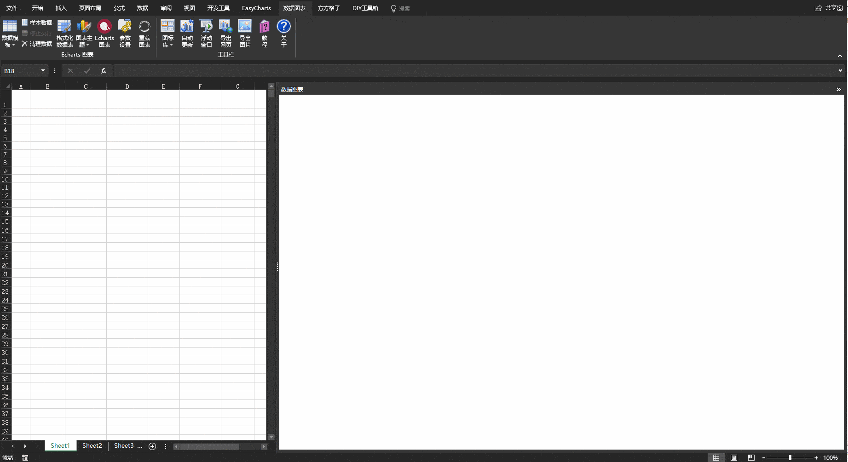The image size is (848, 462).
Task: Open the 教程 tutorial book icon
Action: click(265, 33)
